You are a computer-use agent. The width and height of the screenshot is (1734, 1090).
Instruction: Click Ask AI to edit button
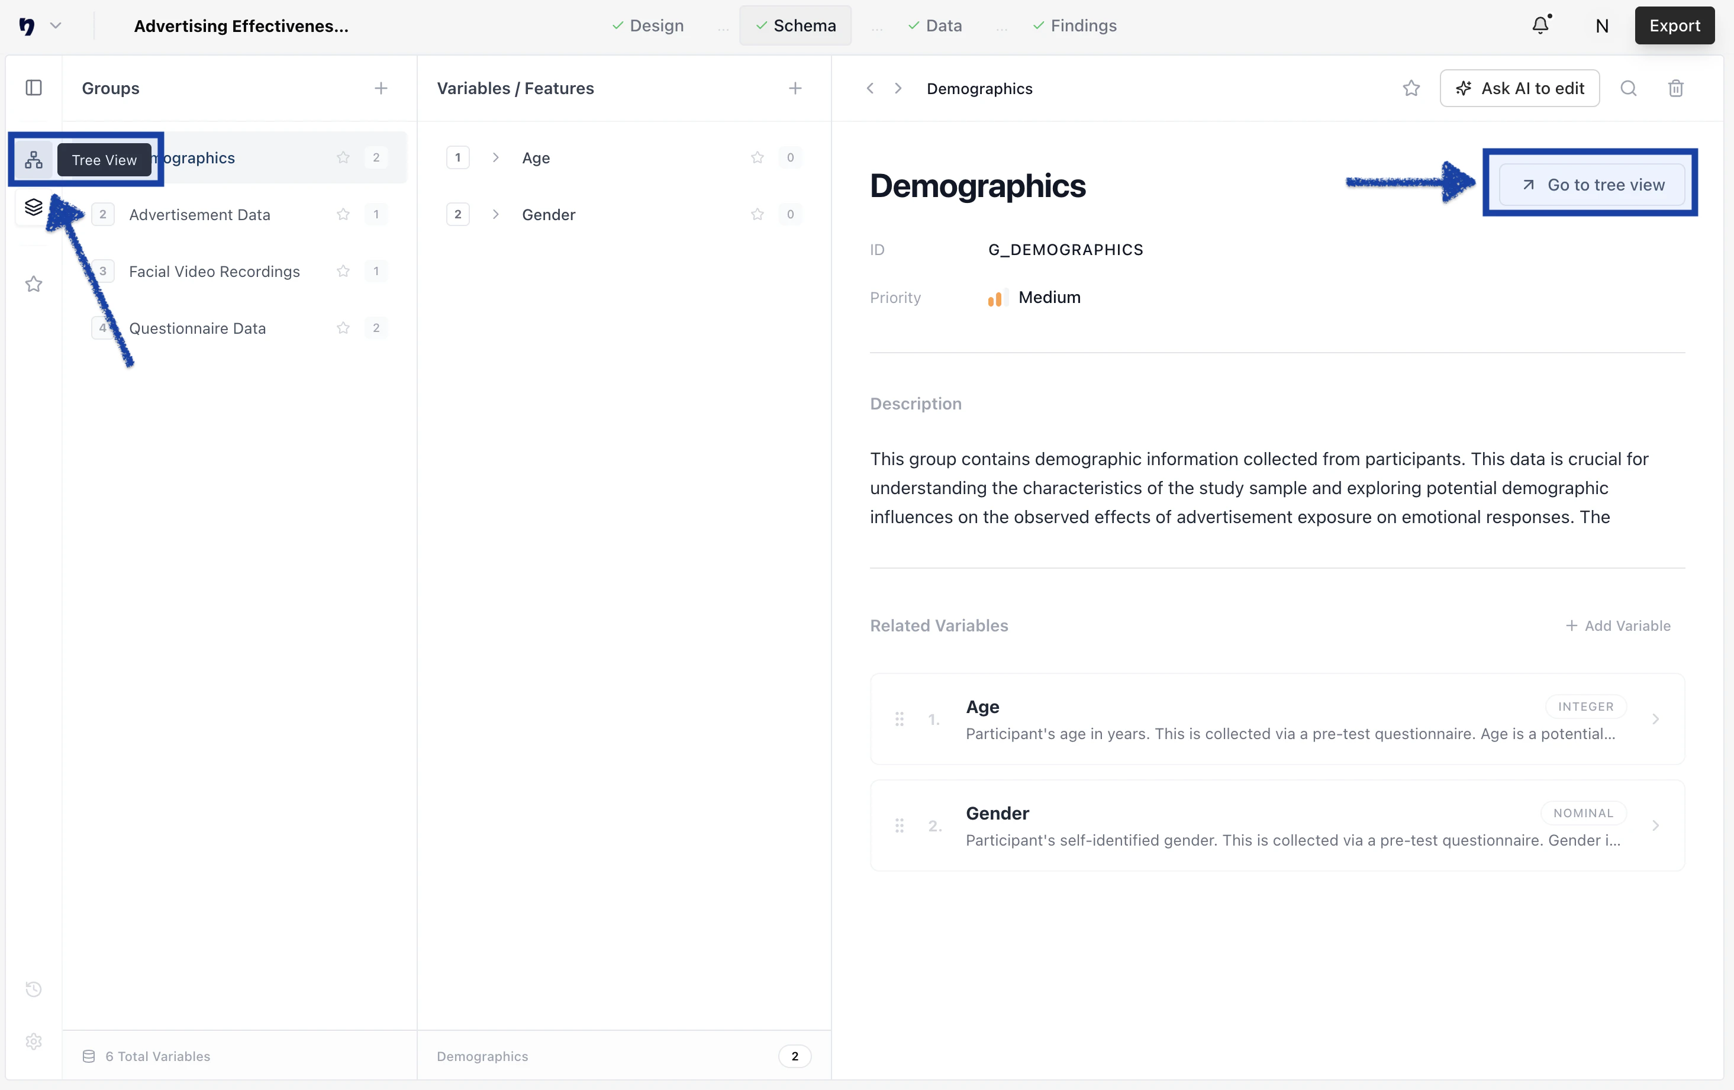(x=1519, y=89)
